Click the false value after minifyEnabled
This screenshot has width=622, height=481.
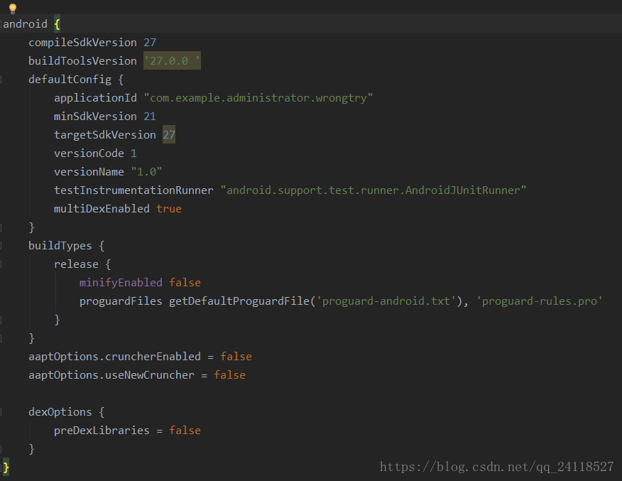tap(185, 283)
